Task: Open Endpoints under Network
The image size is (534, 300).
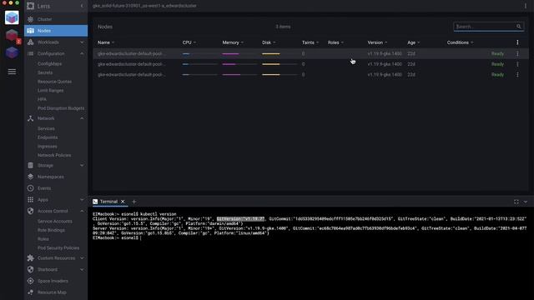Action: click(48, 137)
